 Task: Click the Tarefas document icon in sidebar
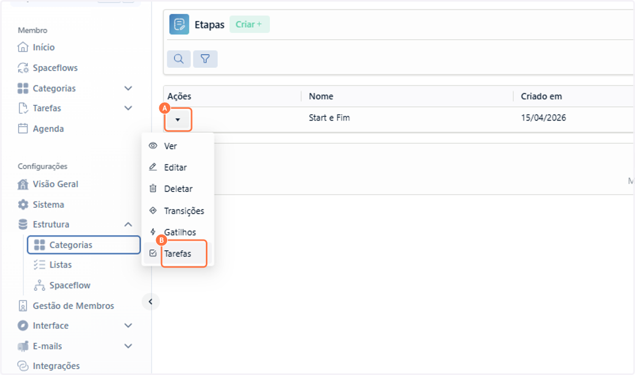23,108
